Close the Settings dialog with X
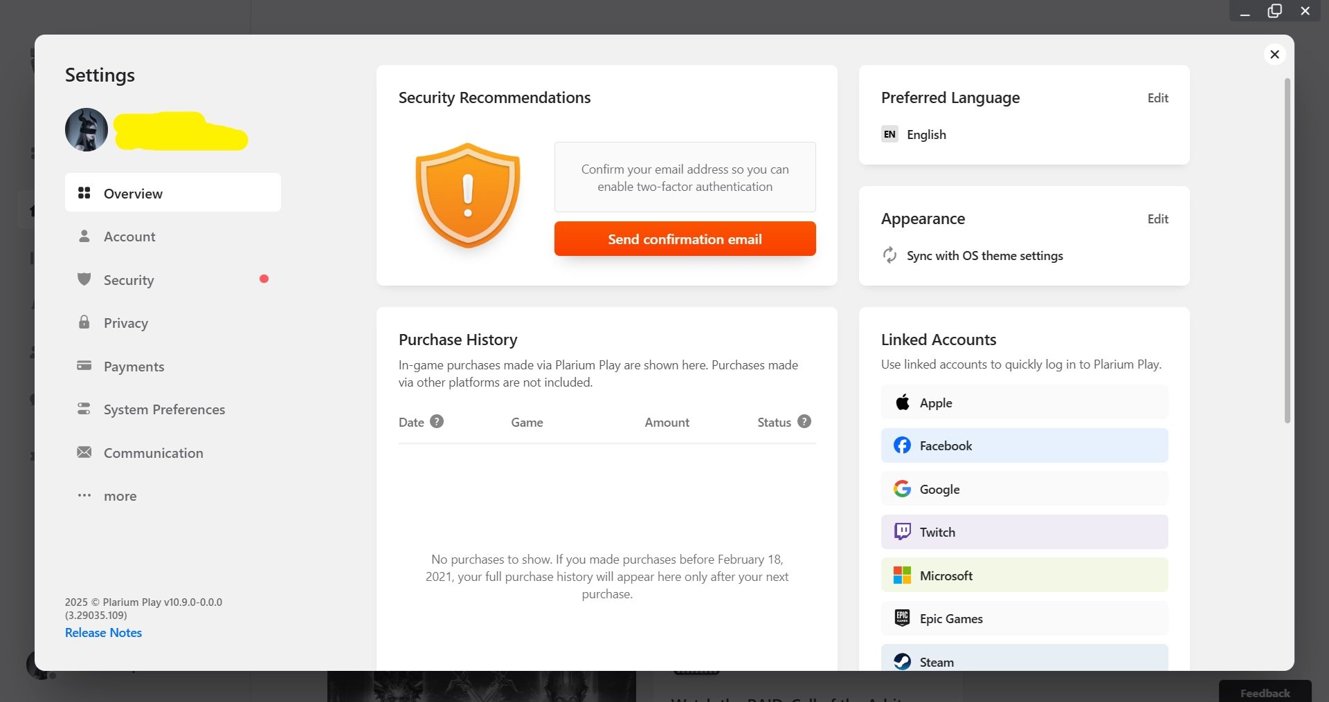This screenshot has height=702, width=1329. click(1274, 54)
